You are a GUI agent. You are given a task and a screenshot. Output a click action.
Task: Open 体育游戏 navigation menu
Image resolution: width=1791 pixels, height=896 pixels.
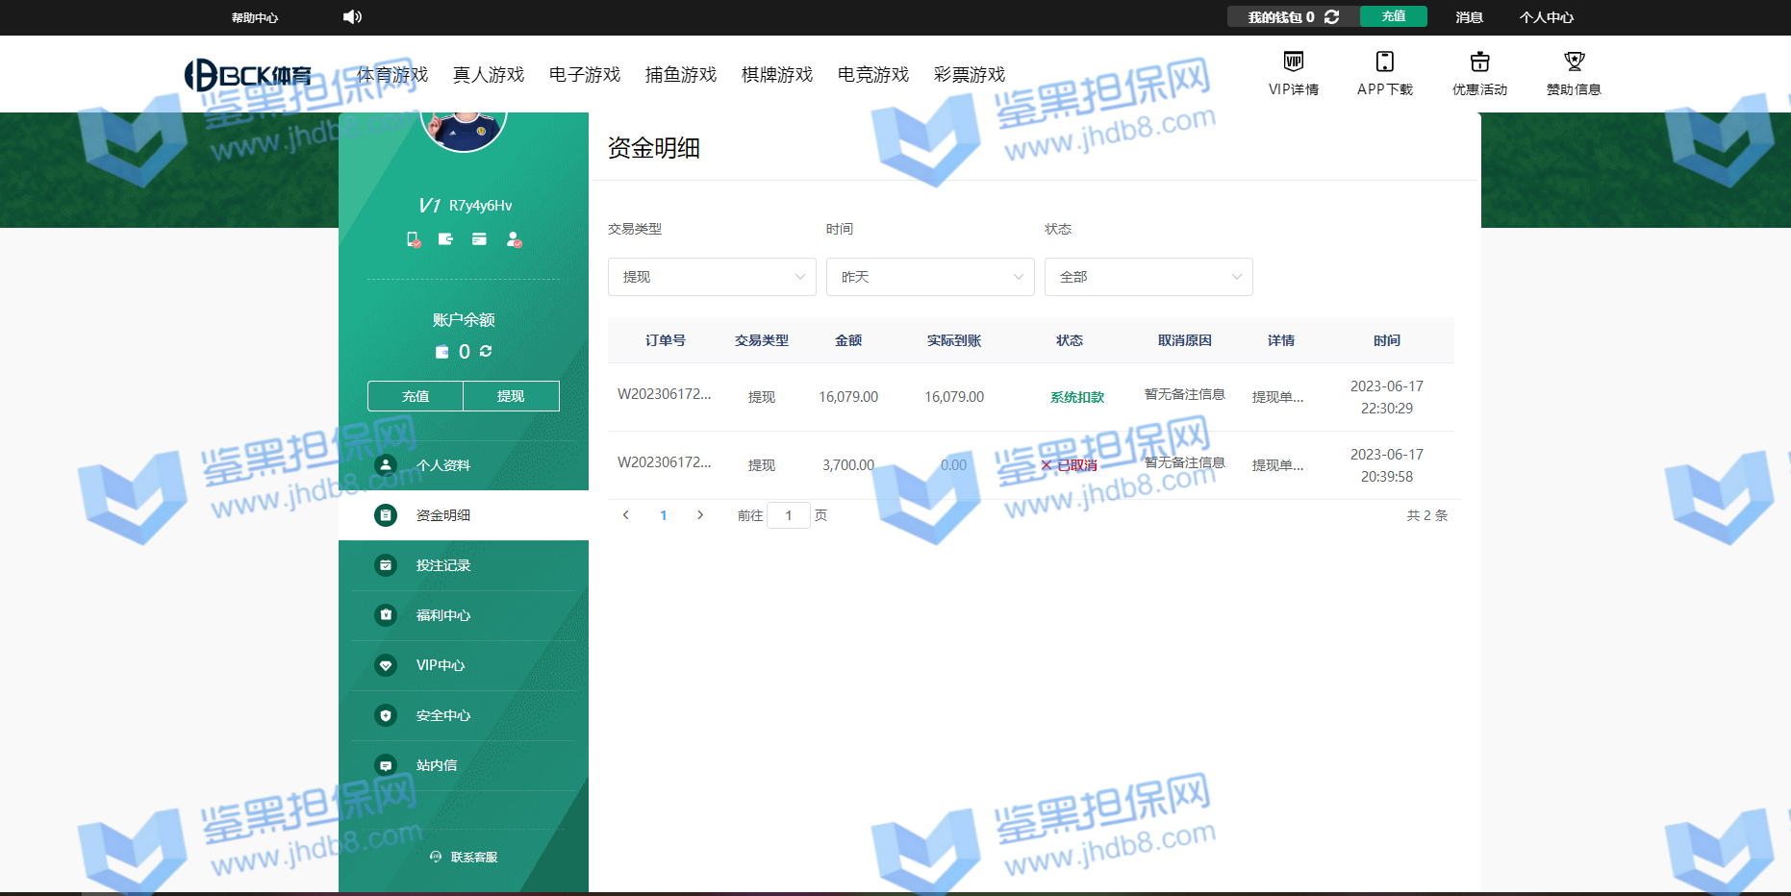tap(391, 74)
